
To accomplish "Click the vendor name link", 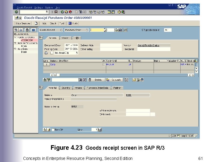I will pos(148,45).
